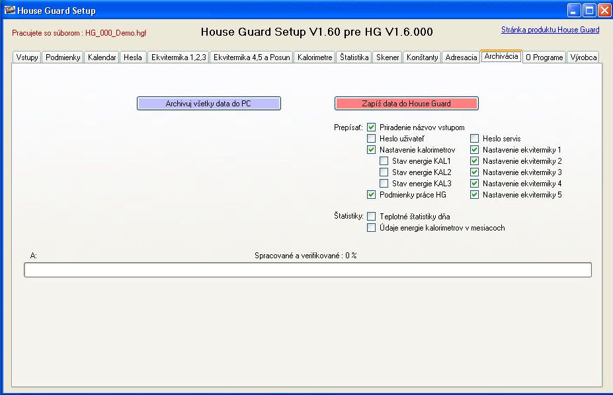The width and height of the screenshot is (613, 395).
Task: Close the House Guard Setup window
Action: point(604,10)
